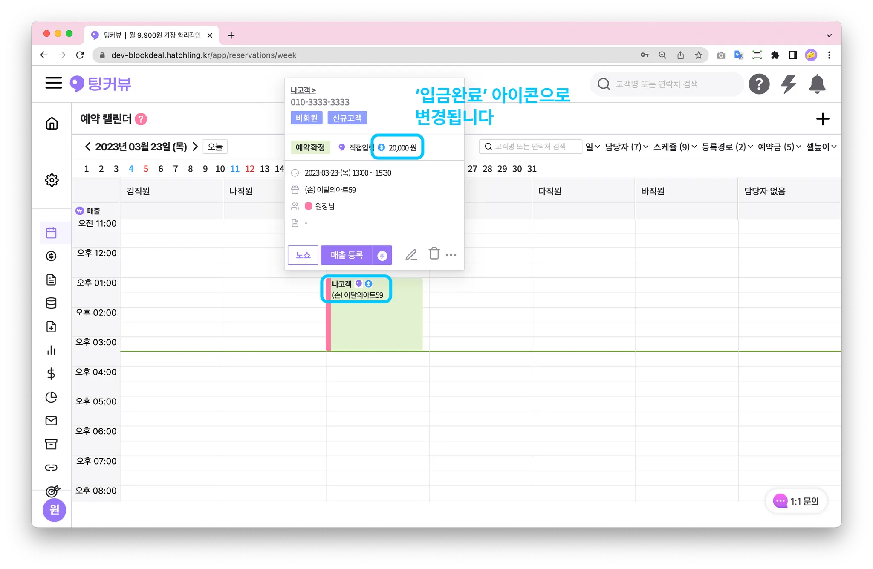
Task: Open the three-dots more options menu
Action: point(451,255)
